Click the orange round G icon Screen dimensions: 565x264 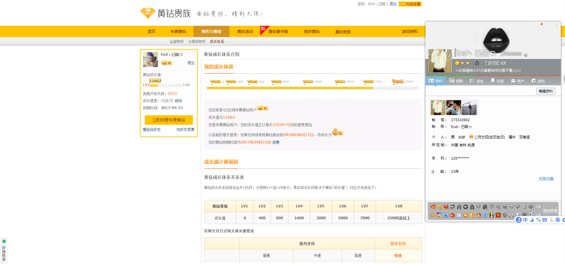pyautogui.click(x=466, y=215)
